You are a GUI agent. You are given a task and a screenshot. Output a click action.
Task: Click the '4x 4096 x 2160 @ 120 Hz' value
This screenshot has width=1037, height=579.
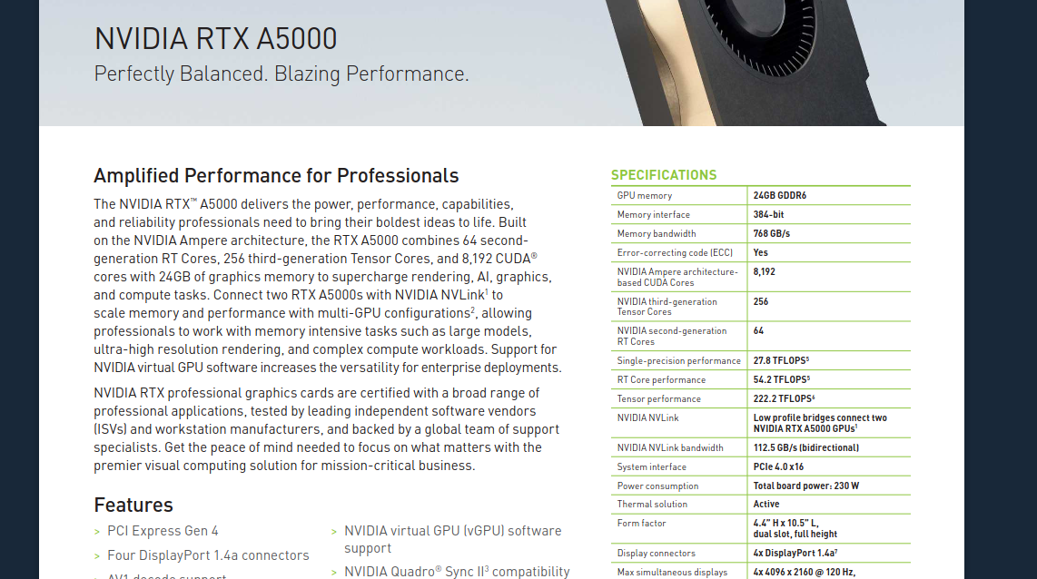[805, 573]
